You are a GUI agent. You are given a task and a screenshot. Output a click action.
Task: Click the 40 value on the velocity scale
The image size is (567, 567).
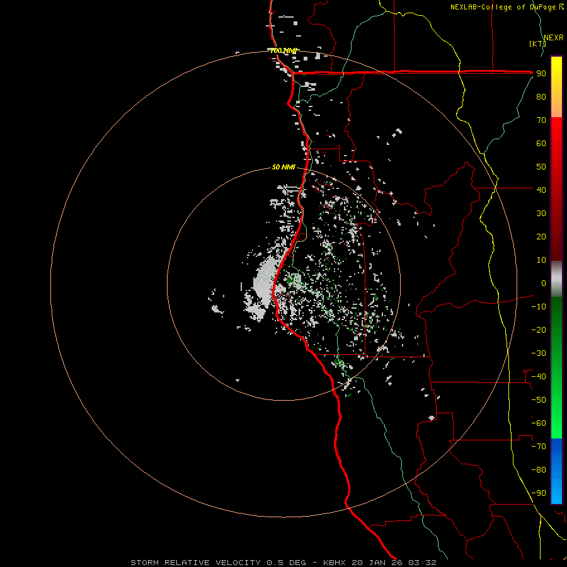[541, 190]
